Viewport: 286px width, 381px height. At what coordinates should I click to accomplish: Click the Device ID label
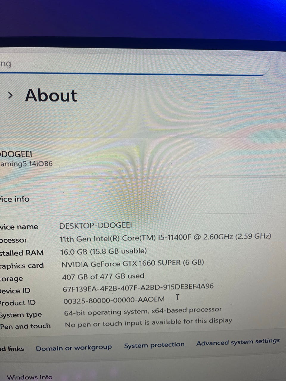click(15, 291)
